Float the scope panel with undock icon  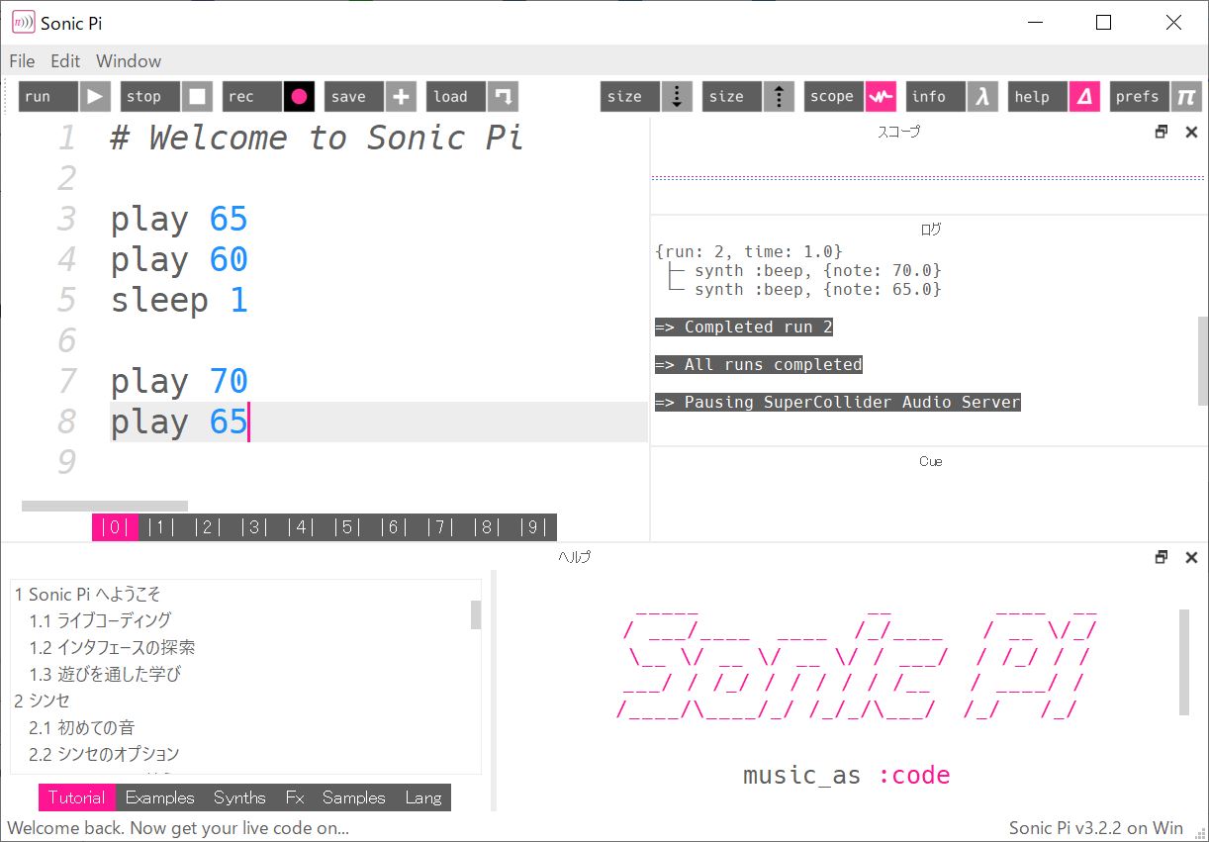pos(1162,132)
